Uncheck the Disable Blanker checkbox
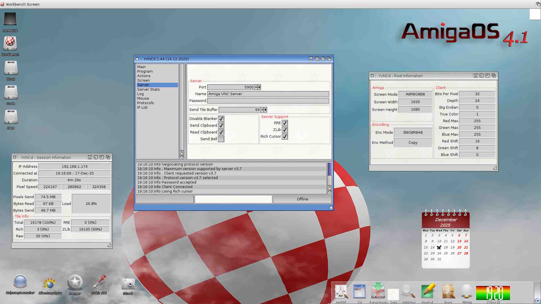541x304 pixels. [221, 119]
